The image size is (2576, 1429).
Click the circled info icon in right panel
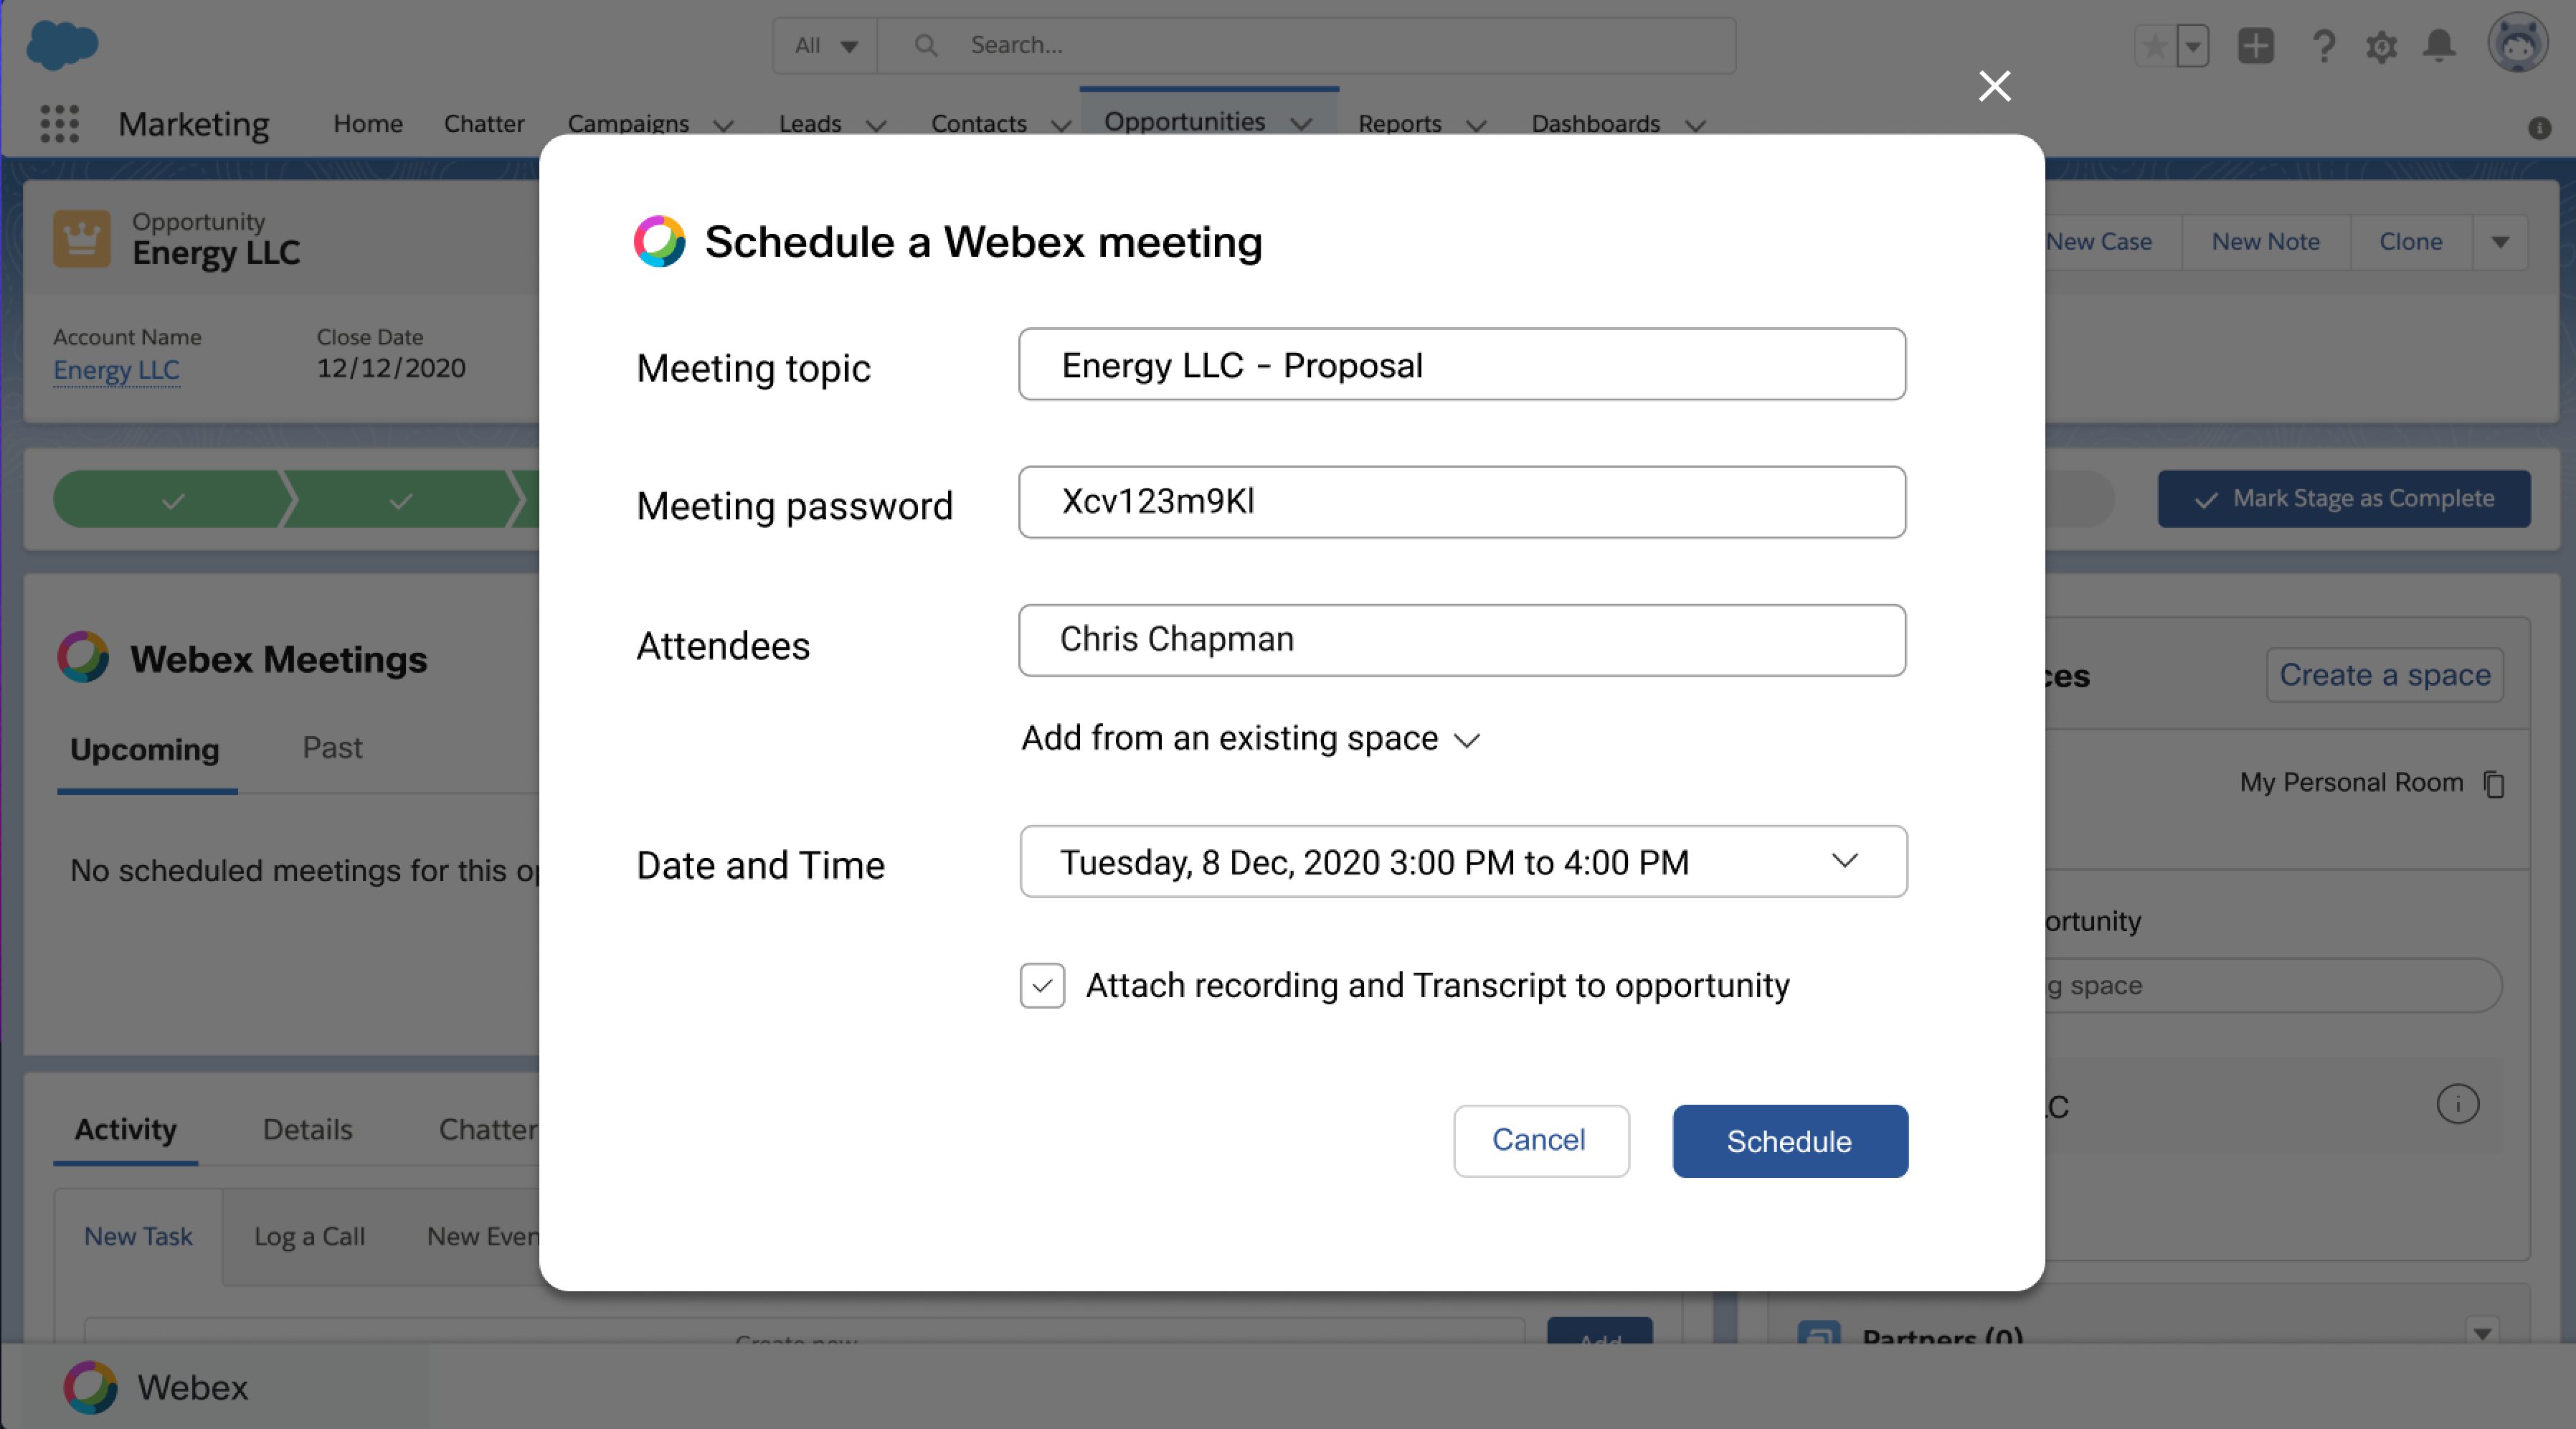[2458, 1105]
